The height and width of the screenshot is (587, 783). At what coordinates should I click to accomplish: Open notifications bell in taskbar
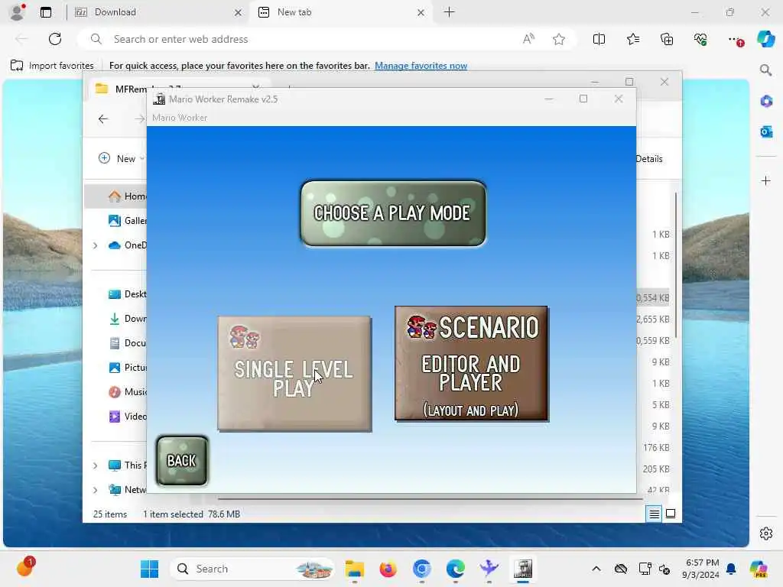coord(731,569)
